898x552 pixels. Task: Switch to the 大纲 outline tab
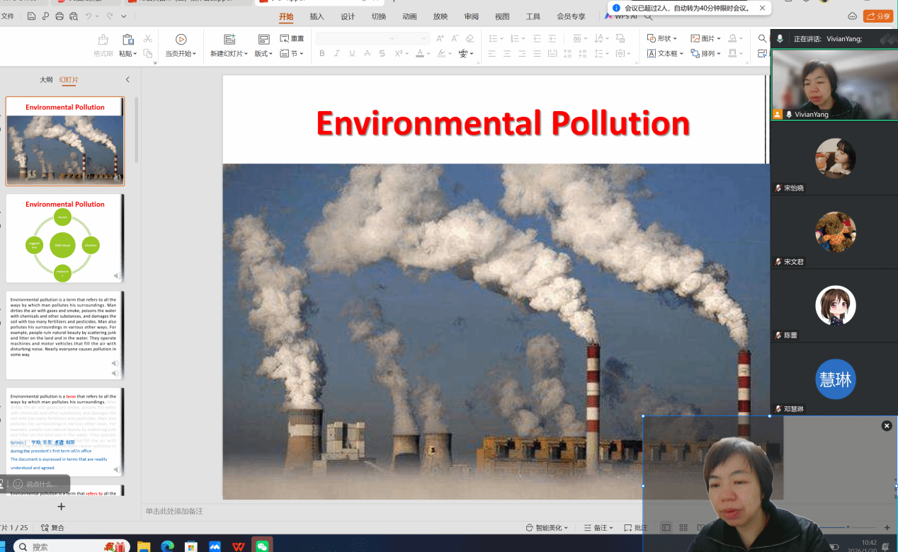click(x=46, y=80)
